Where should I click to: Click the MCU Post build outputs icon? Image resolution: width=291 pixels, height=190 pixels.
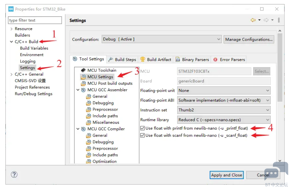click(x=83, y=83)
